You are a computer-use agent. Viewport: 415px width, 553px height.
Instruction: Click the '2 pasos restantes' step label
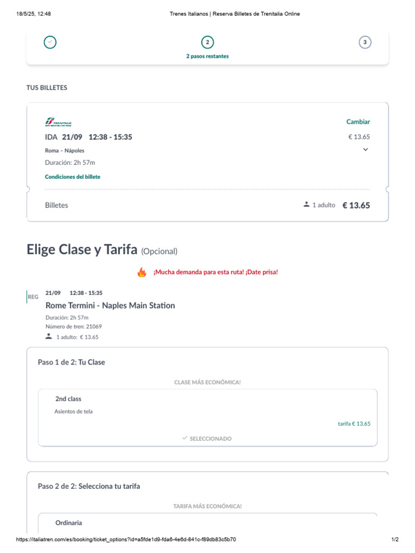coord(207,56)
